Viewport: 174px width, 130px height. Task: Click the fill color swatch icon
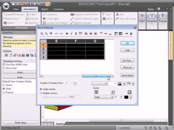tap(129, 84)
